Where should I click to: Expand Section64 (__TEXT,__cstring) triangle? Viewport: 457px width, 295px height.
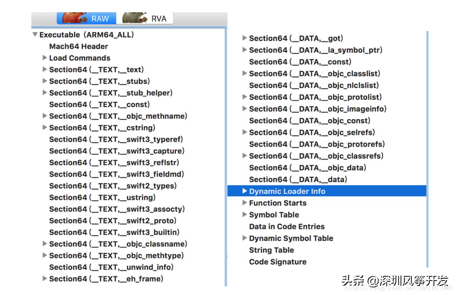point(45,128)
